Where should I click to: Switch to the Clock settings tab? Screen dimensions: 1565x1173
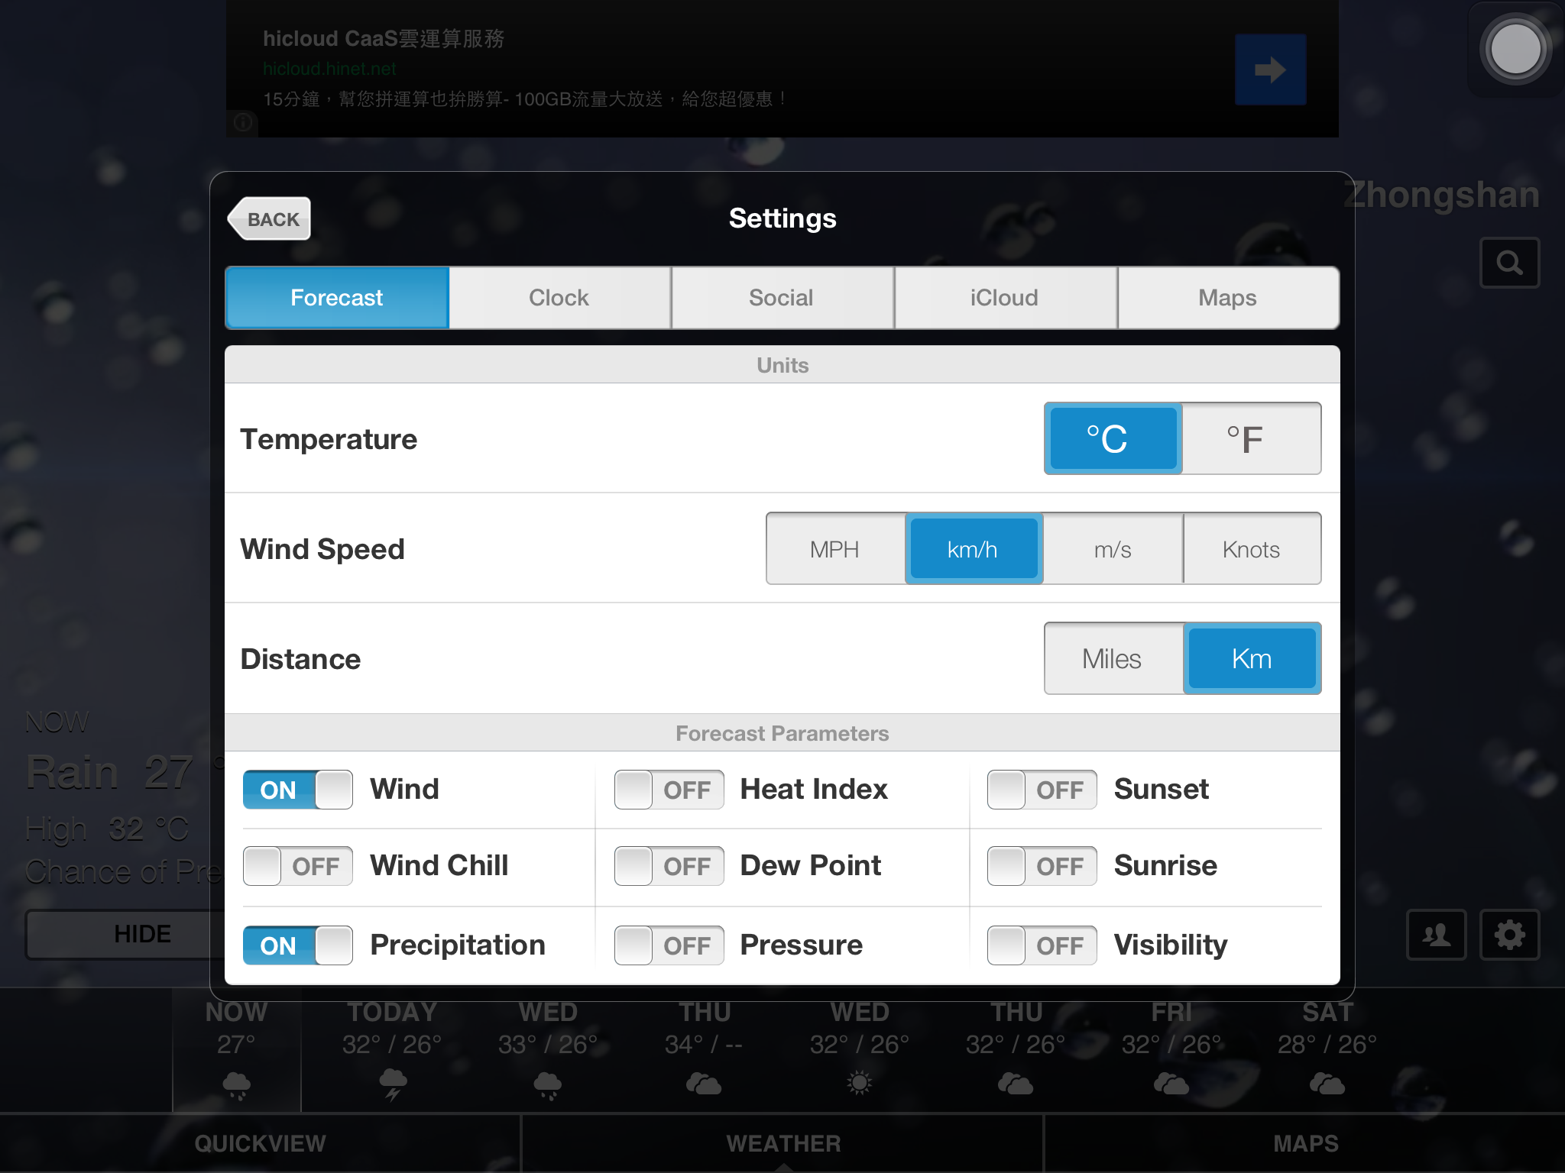559,297
